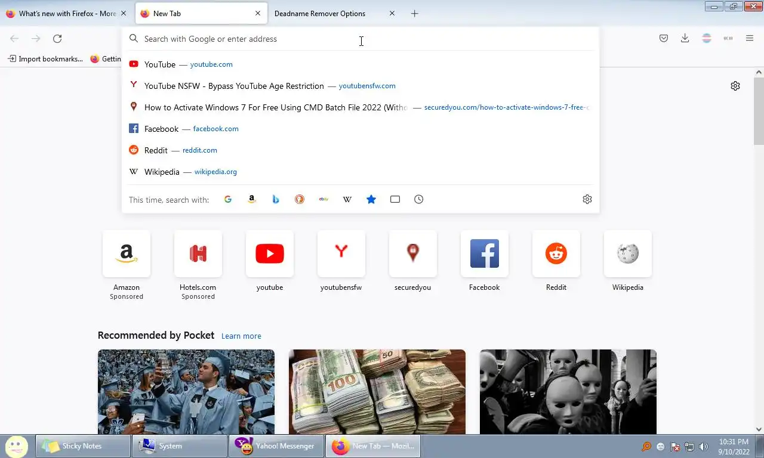The height and width of the screenshot is (458, 764).
Task: Reload the current page
Action: pyautogui.click(x=57, y=39)
